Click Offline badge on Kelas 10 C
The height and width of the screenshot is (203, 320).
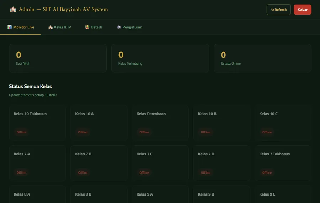267,132
